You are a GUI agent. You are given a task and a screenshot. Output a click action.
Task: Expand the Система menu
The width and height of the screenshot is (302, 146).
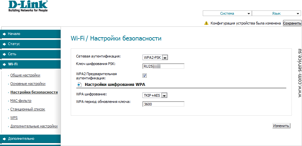tap(227, 13)
